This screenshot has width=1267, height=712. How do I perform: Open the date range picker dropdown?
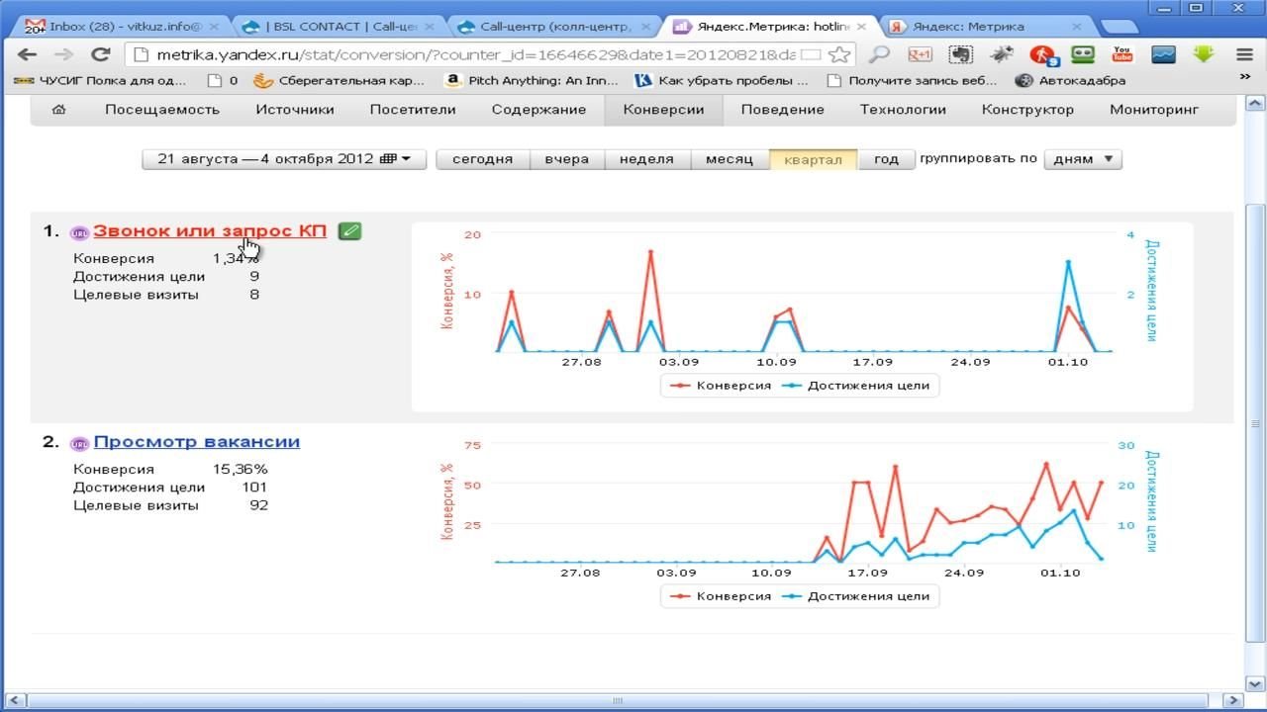pos(284,159)
